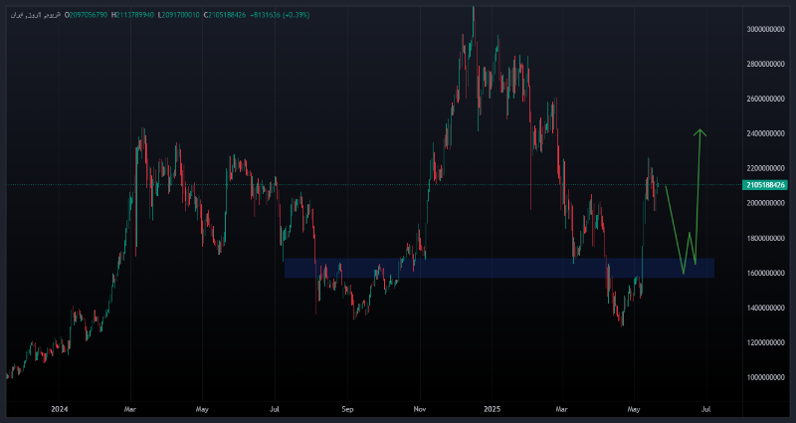Click the Mar label between 2024 and Sep
This screenshot has height=423, width=796.
pos(131,409)
